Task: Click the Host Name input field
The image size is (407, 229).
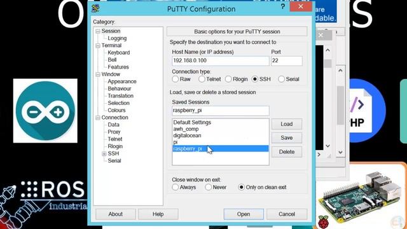Action: coord(221,61)
